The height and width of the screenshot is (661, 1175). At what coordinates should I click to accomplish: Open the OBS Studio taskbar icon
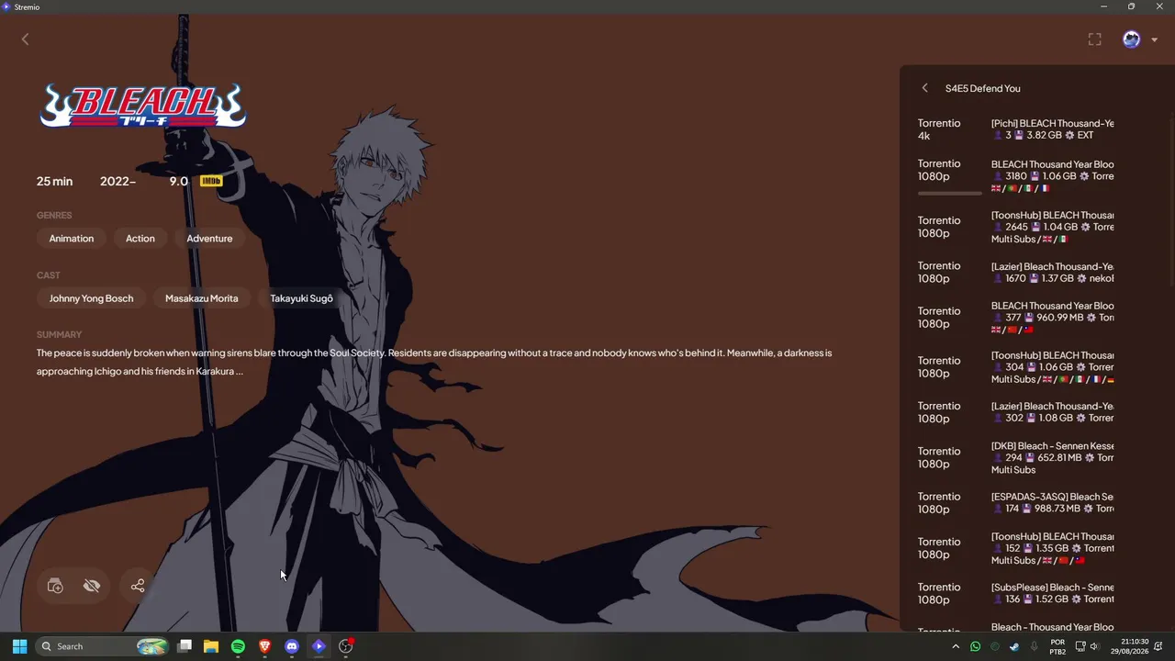coord(346,646)
